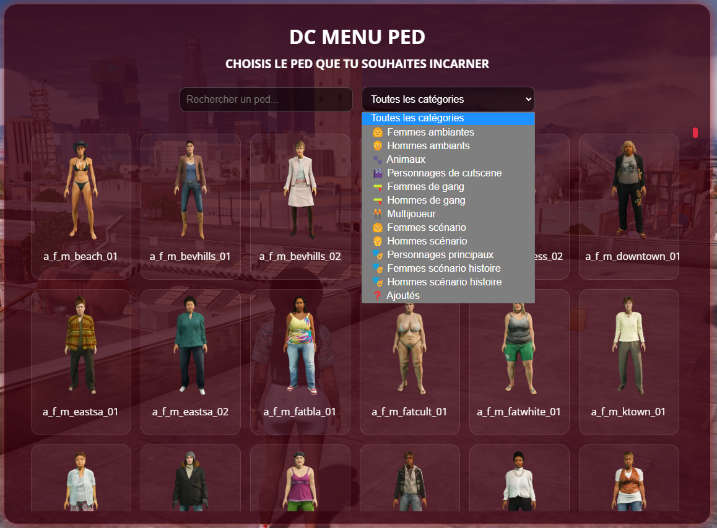Select ped a_f_m_fatwhite_01 card
This screenshot has height=528, width=717.
pos(519,362)
